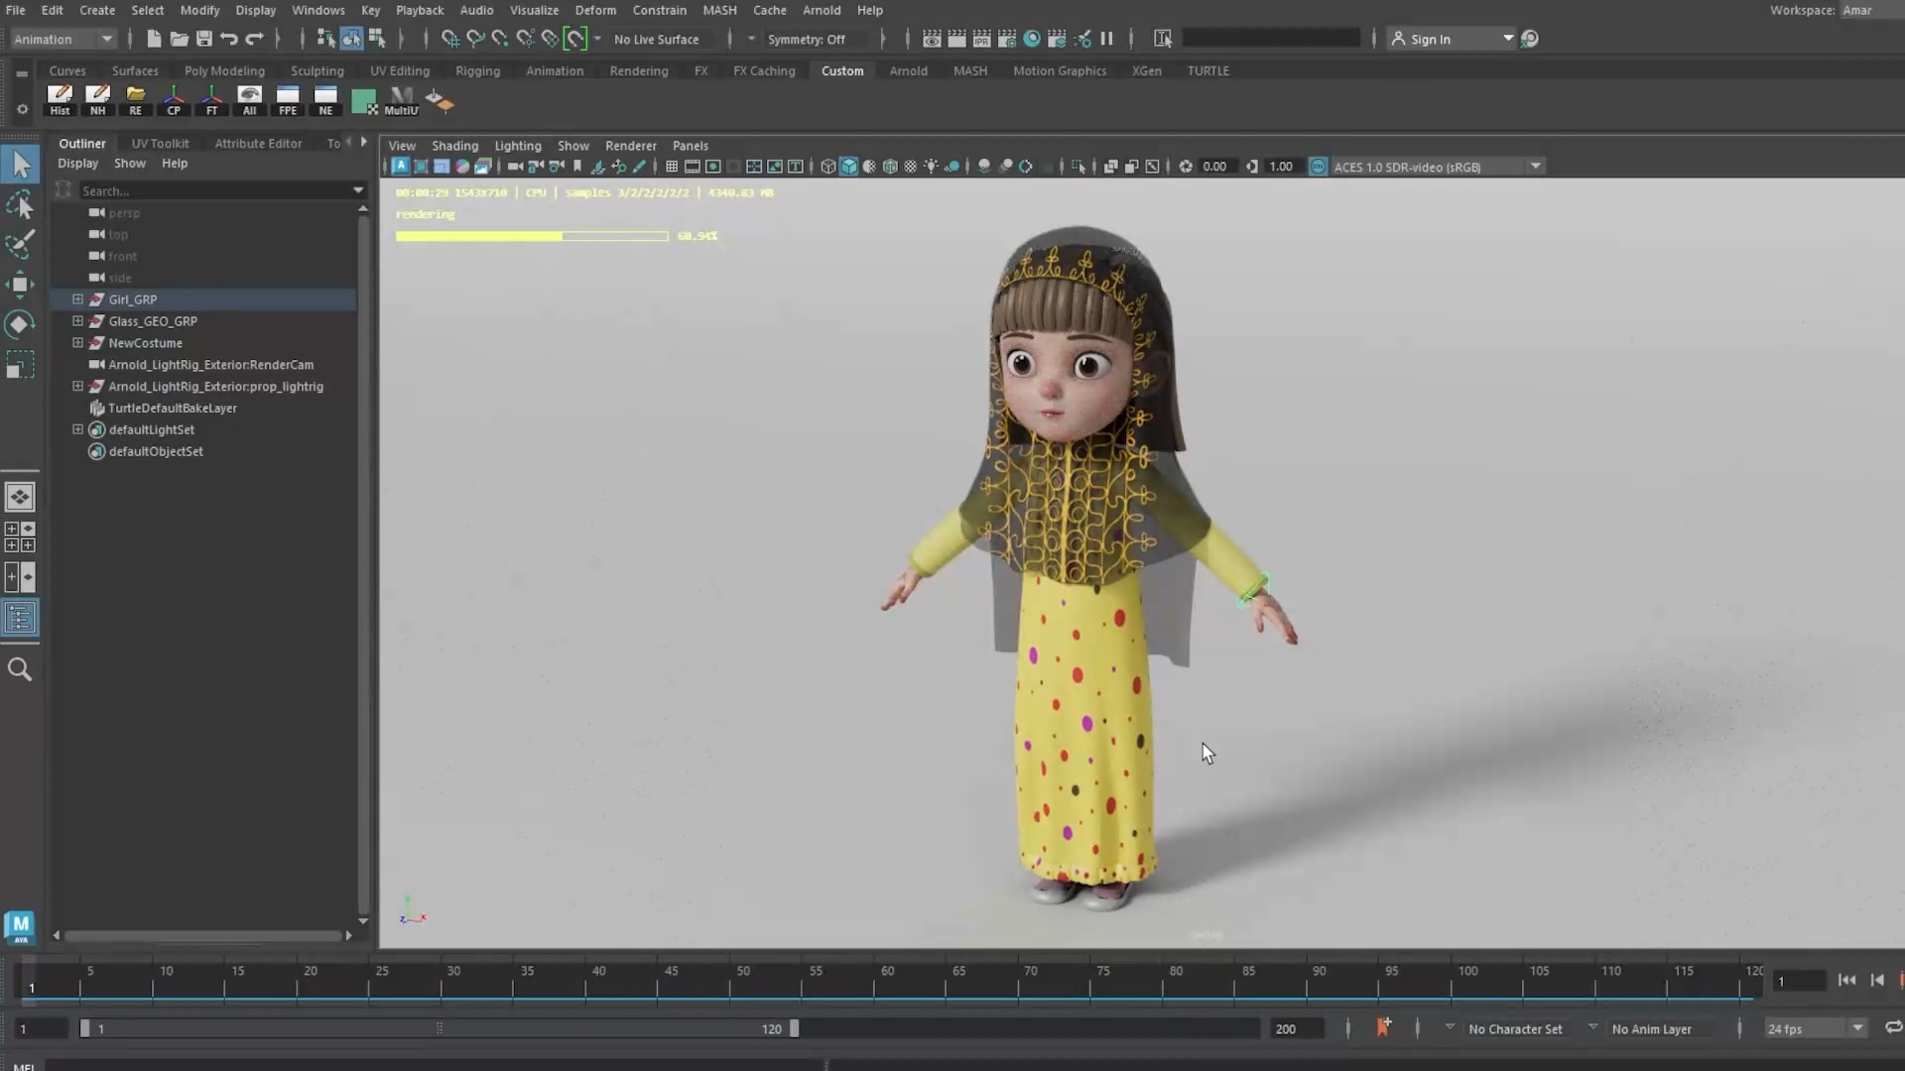Toggle wireframe display in the panel toolbar
The width and height of the screenshot is (1905, 1071).
click(827, 167)
